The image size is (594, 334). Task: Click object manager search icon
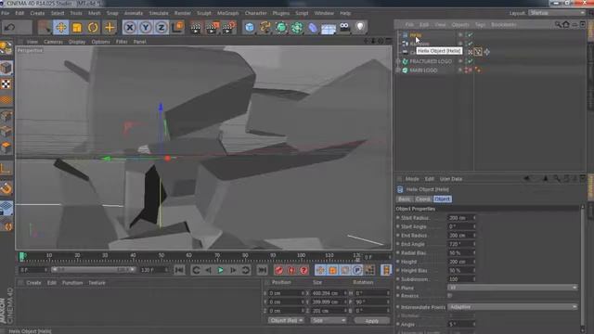558,25
